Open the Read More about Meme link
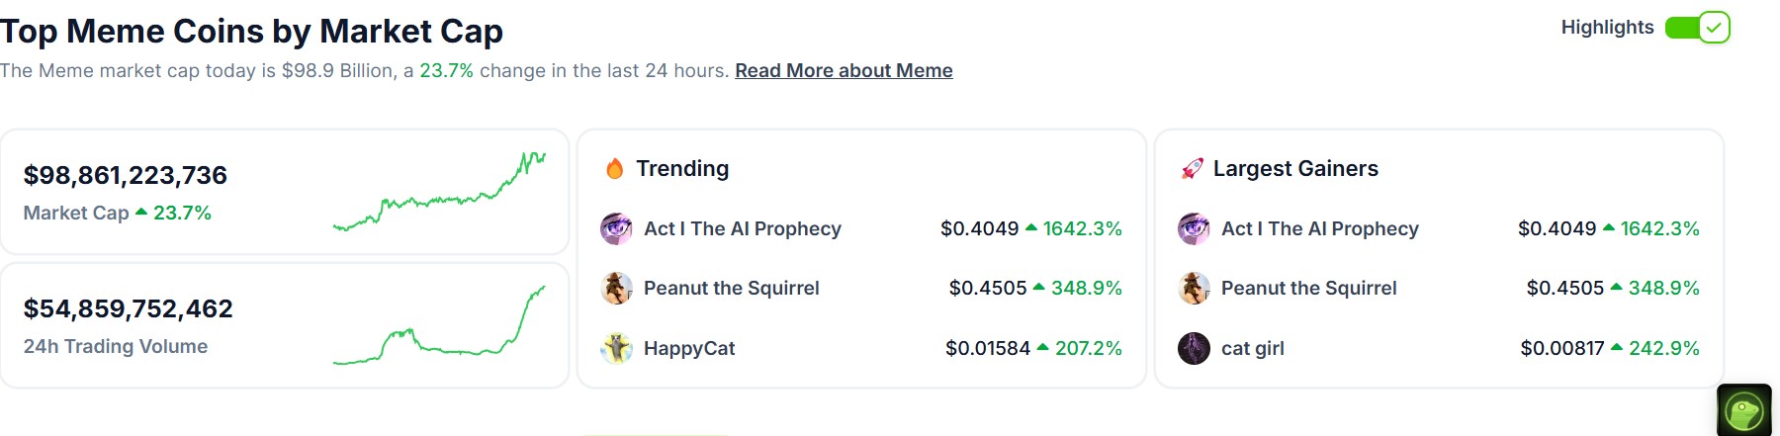The height and width of the screenshot is (436, 1780). click(x=844, y=71)
